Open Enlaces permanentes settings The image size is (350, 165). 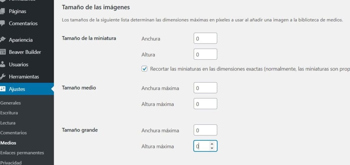tap(22, 153)
